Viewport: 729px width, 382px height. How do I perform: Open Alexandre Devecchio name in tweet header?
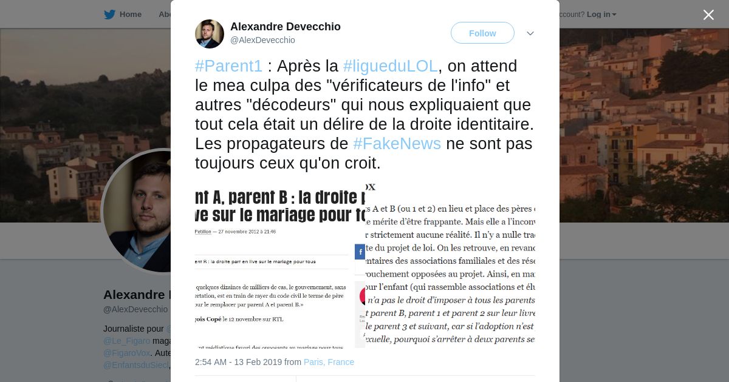[x=286, y=27]
